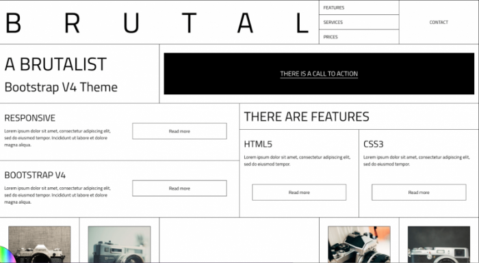The width and height of the screenshot is (479, 263).
Task: Click Read more in the CSS3 card
Action: (x=419, y=192)
